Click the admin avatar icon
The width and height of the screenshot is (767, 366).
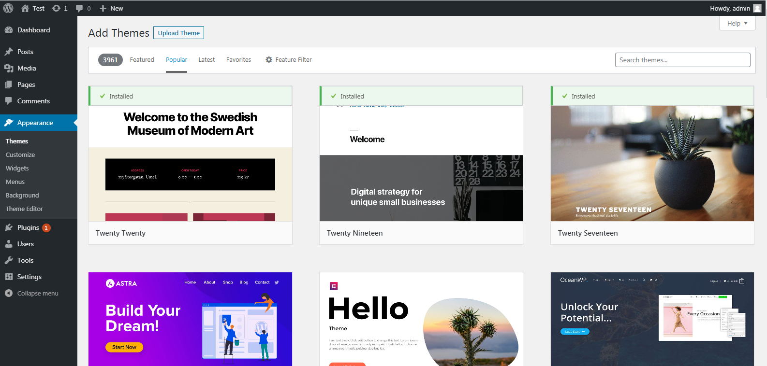(x=757, y=8)
